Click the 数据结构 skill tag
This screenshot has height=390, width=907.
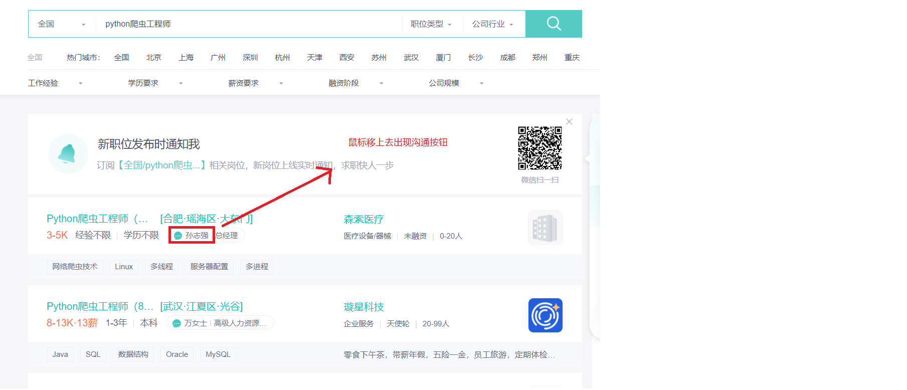click(133, 354)
